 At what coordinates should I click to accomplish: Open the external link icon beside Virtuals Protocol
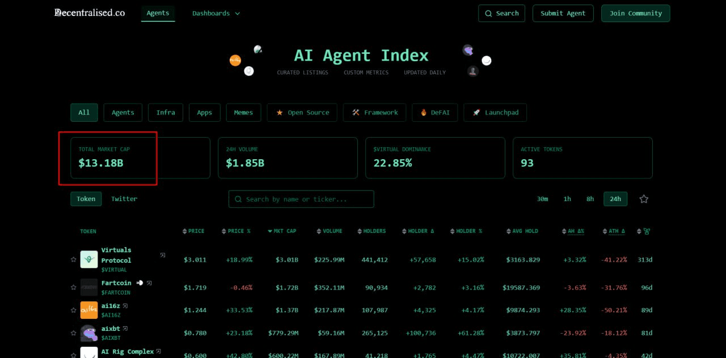[x=163, y=255]
